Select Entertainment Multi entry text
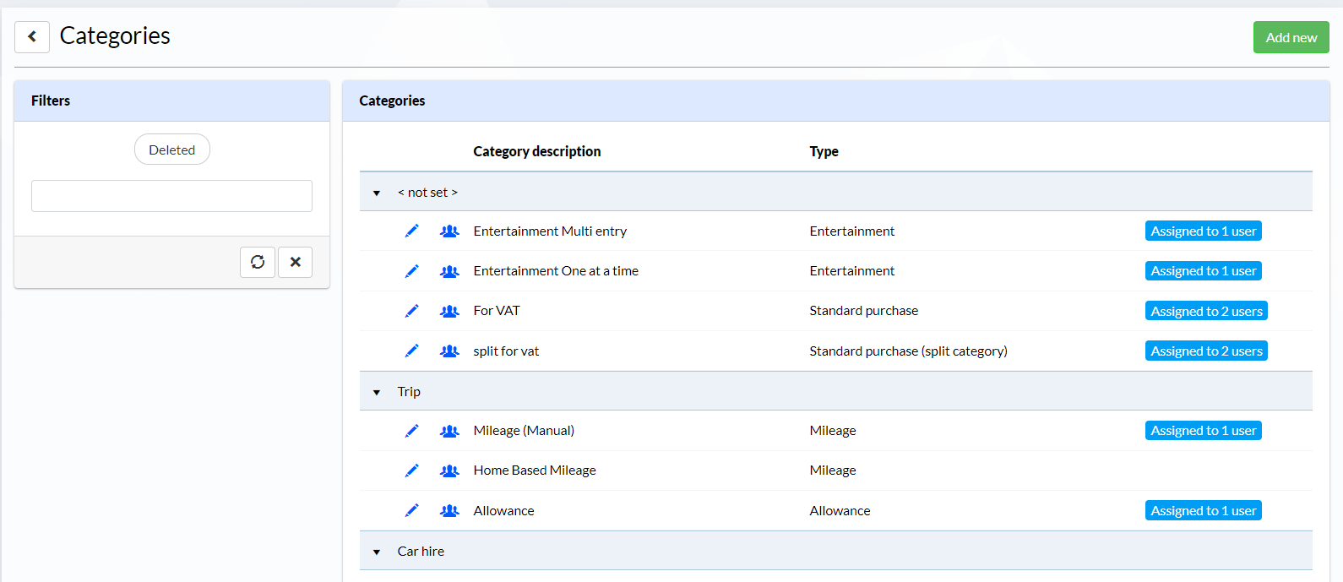The width and height of the screenshot is (1343, 582). point(550,231)
